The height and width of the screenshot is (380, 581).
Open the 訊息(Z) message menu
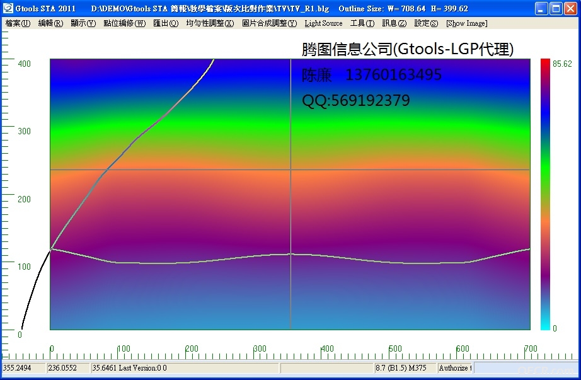pos(394,23)
